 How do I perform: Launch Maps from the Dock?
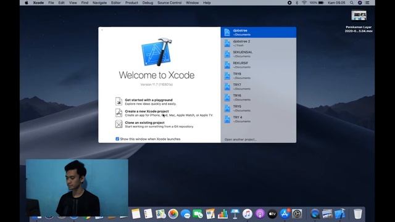[x=160, y=214]
